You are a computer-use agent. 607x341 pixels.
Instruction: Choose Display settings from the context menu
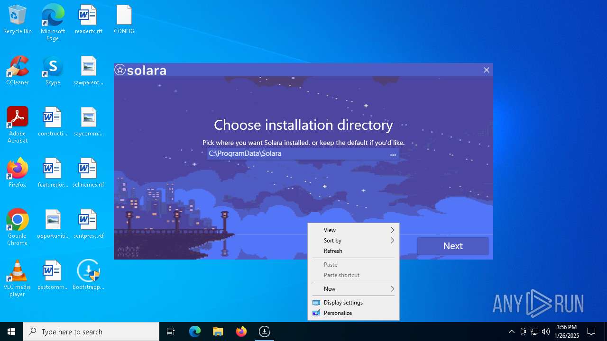point(353,303)
